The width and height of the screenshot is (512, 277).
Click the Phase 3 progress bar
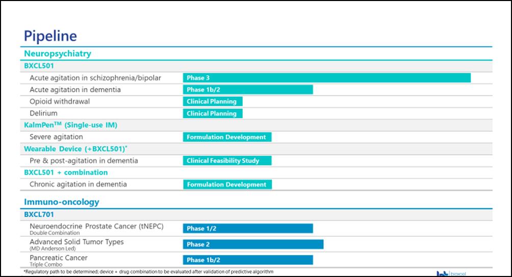pyautogui.click(x=326, y=78)
